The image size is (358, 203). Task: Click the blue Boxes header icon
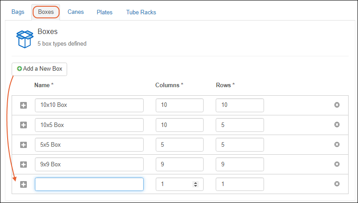tap(25, 38)
